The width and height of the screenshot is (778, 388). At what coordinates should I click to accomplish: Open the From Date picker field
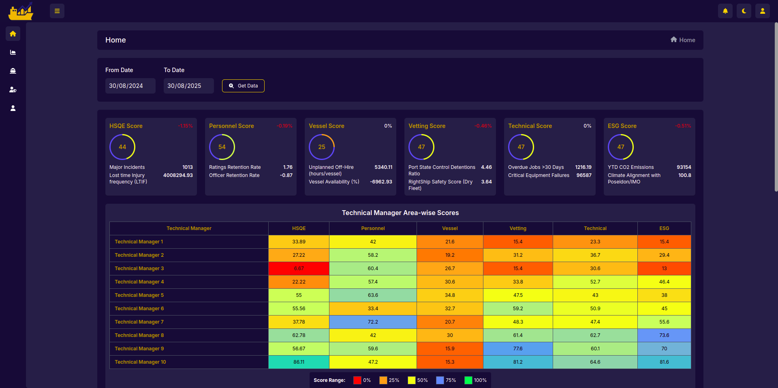[x=130, y=86]
